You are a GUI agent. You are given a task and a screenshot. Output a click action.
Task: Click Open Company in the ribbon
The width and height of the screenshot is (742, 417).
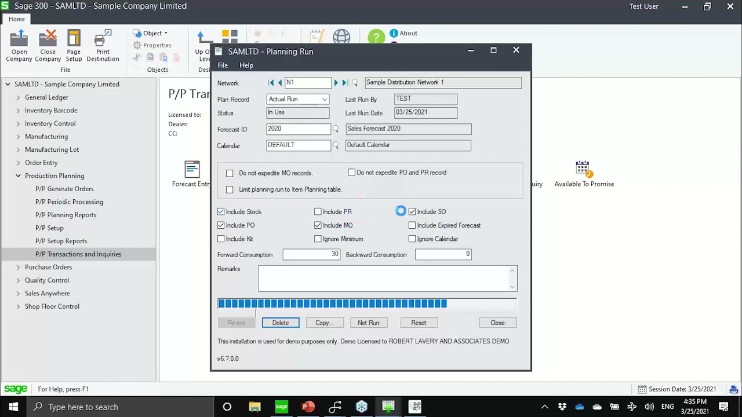pos(19,46)
